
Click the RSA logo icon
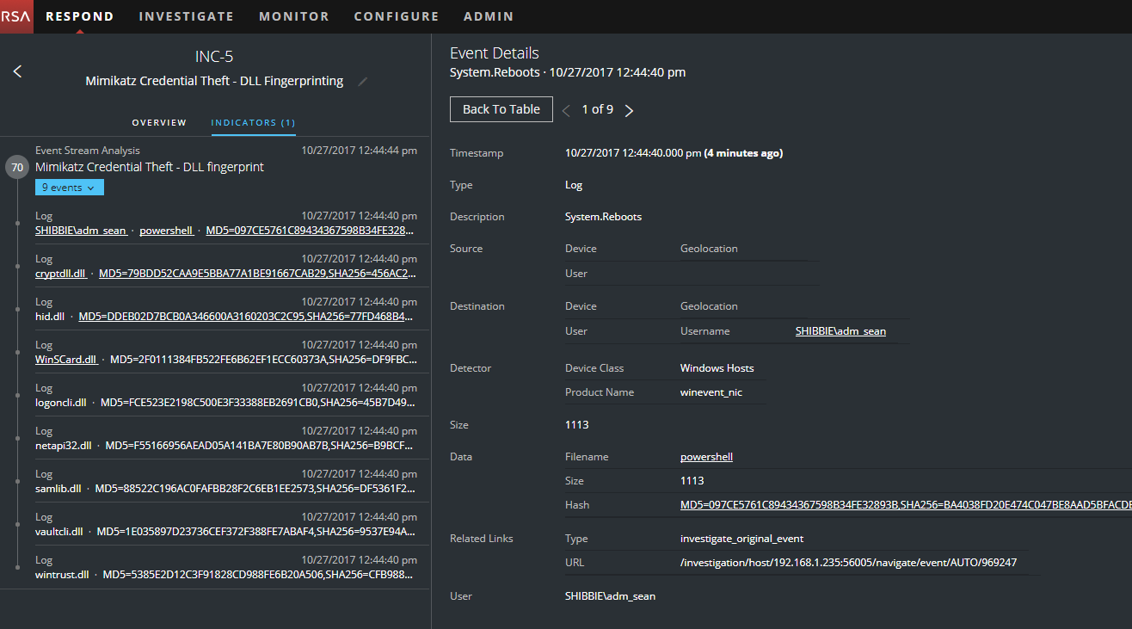click(x=16, y=16)
